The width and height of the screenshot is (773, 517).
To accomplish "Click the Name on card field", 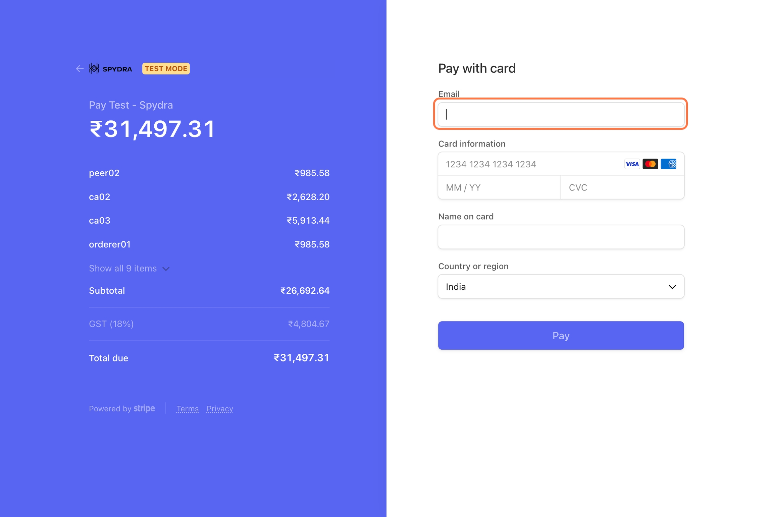I will [561, 237].
